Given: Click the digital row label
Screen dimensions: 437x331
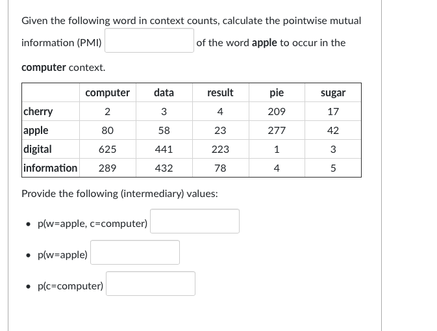Looking at the screenshot, I should 38,149.
